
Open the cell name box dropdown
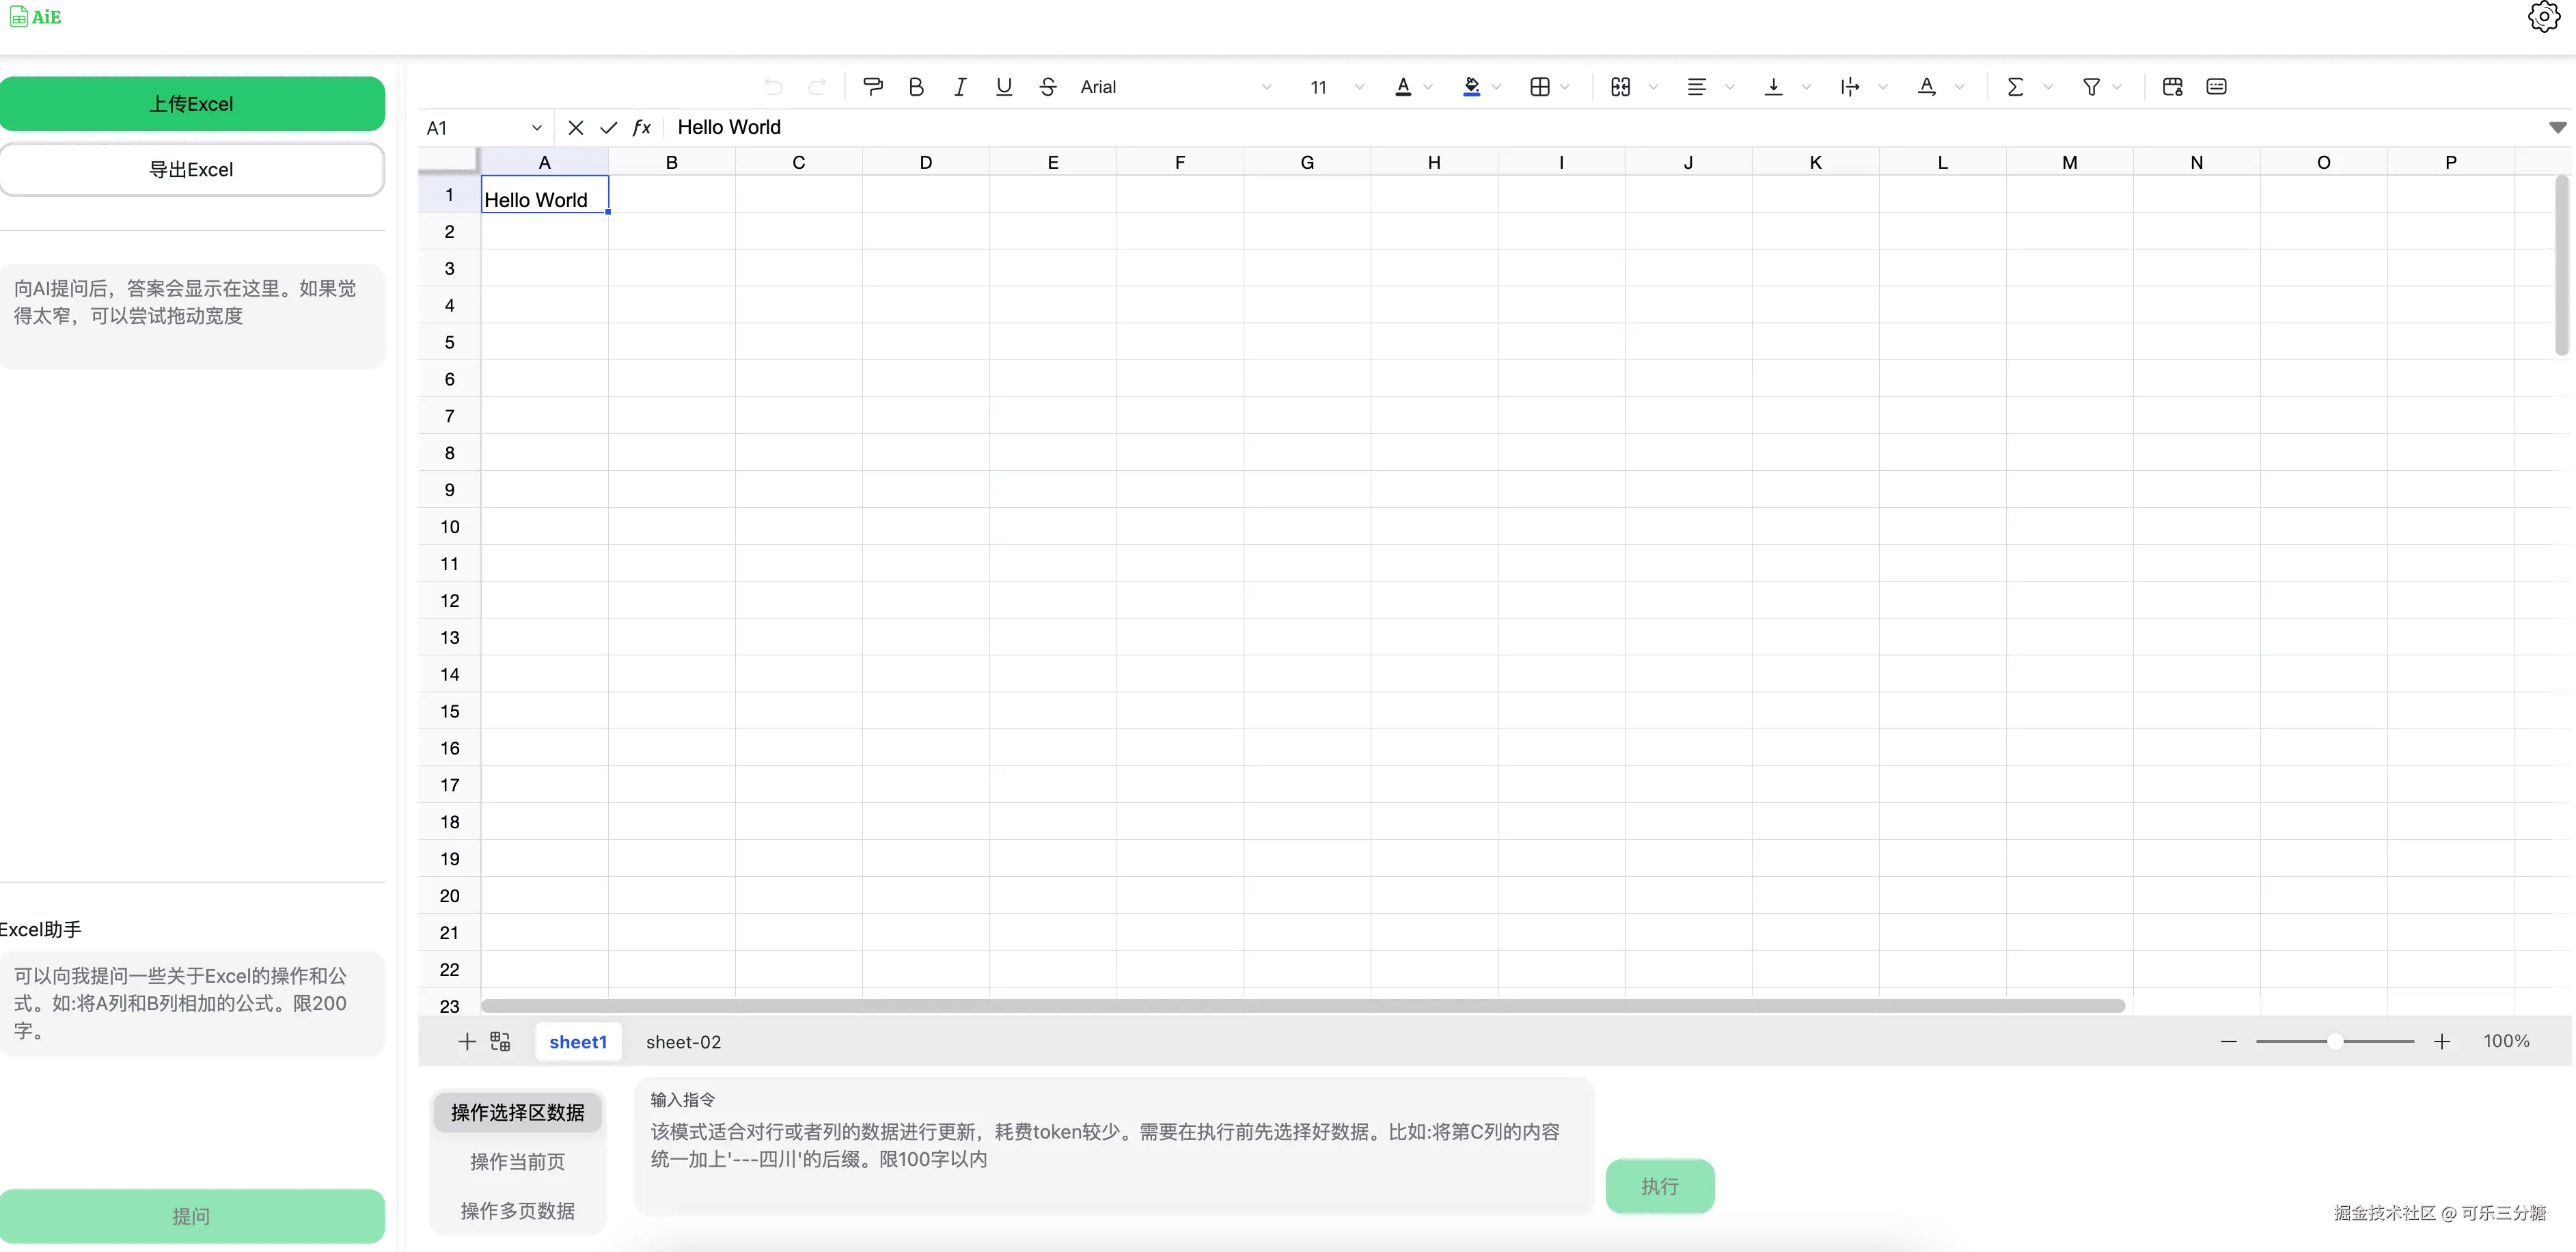537,127
